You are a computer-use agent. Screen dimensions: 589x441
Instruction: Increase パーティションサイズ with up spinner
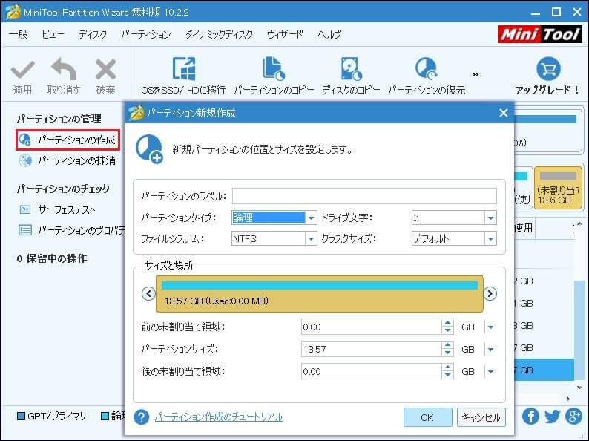(x=447, y=345)
